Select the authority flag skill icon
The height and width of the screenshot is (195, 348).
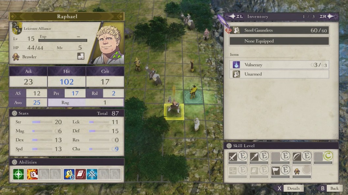point(275,170)
